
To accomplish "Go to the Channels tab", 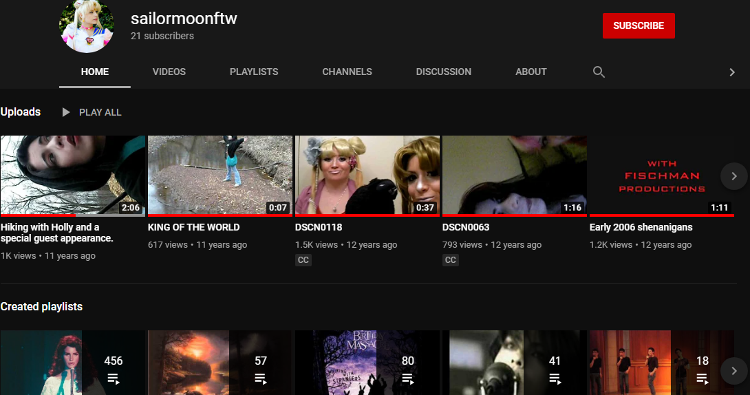I will point(347,72).
